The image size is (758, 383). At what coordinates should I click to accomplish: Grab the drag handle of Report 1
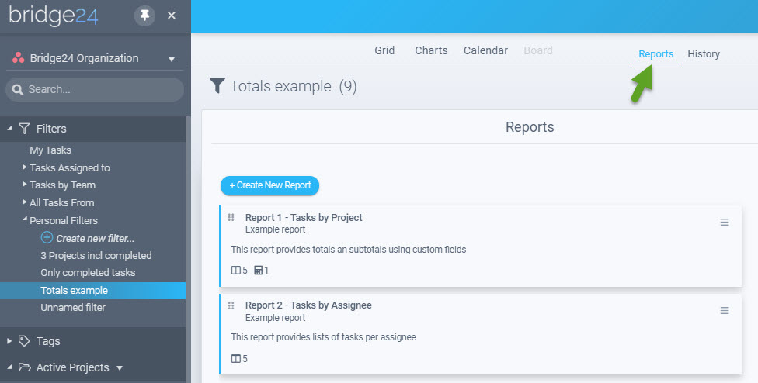tap(231, 218)
